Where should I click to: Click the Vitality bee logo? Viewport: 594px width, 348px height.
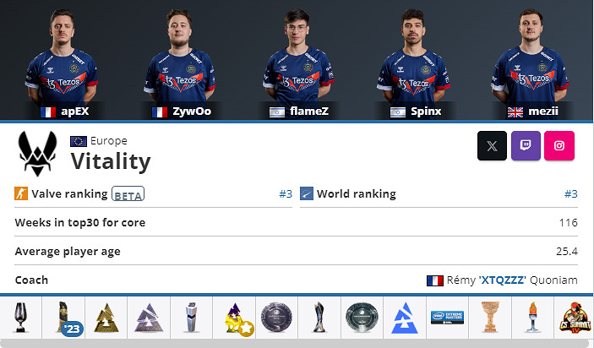click(37, 154)
